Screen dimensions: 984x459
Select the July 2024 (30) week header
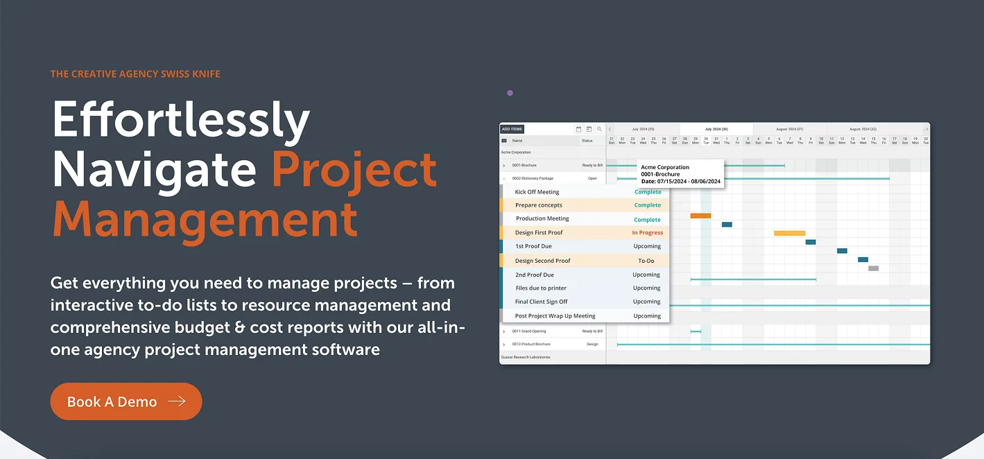pyautogui.click(x=716, y=129)
